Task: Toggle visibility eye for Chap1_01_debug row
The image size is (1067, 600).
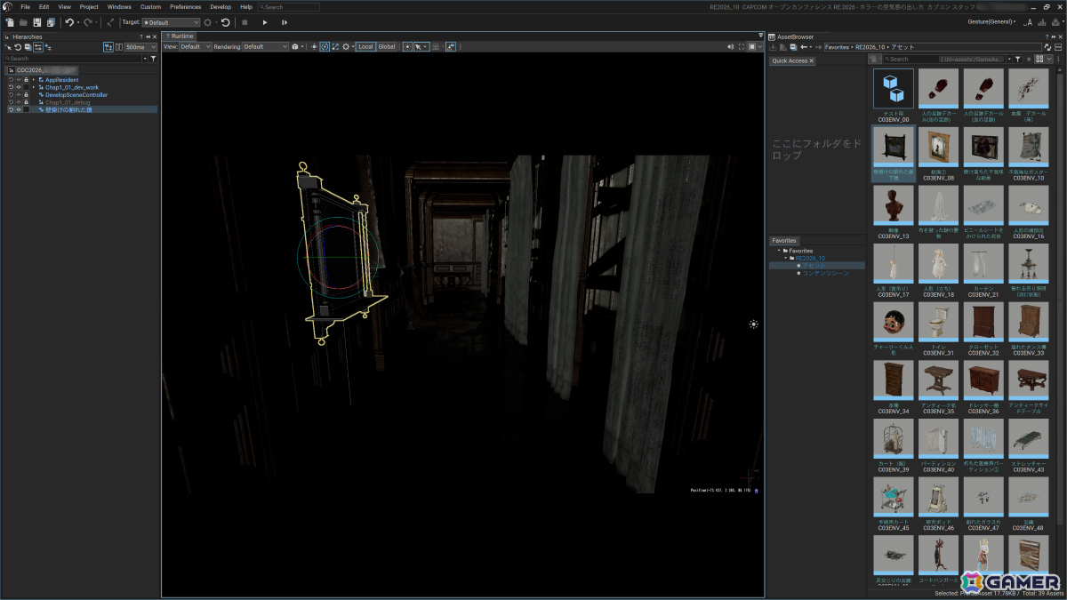Action: (18, 102)
